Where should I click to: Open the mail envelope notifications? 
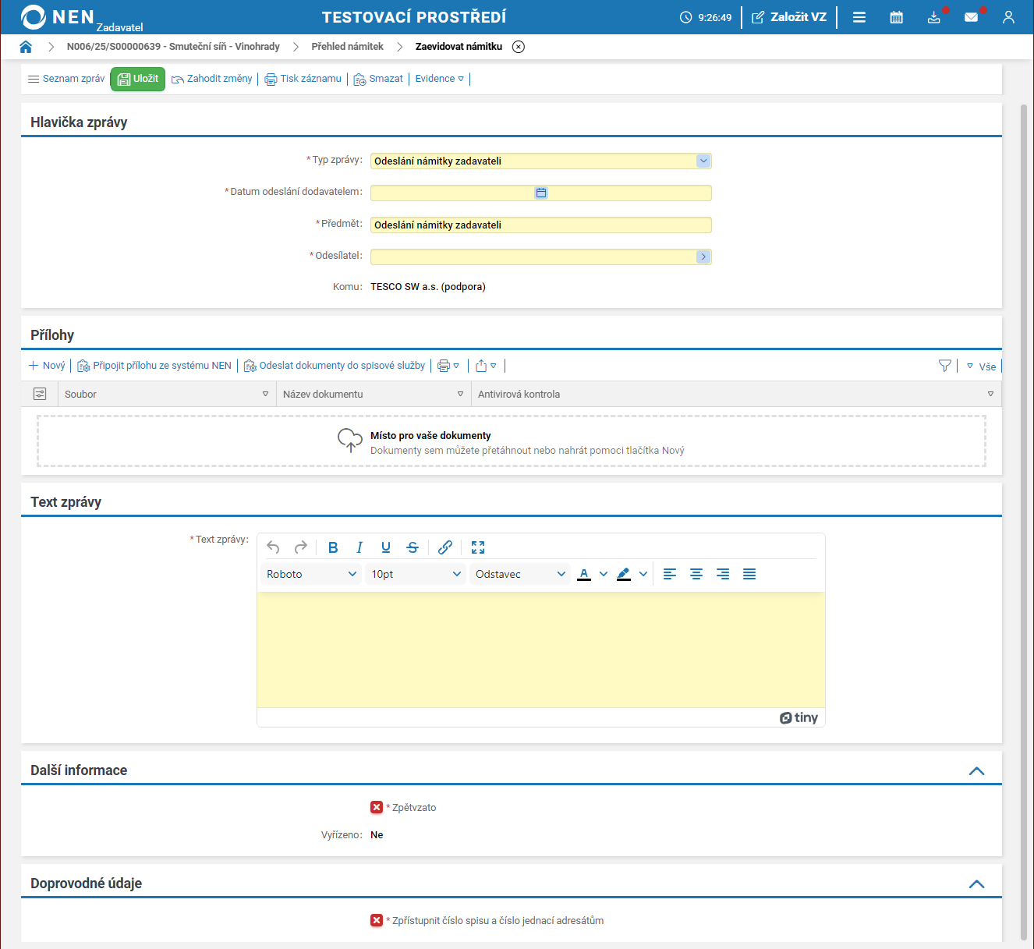point(971,17)
